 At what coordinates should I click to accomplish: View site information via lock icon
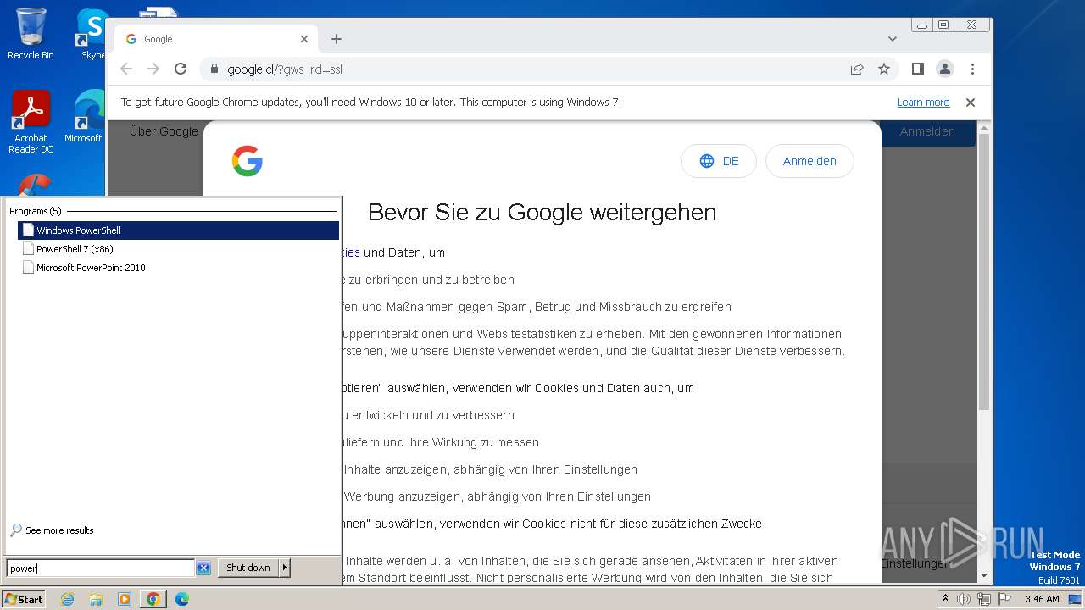click(x=214, y=69)
